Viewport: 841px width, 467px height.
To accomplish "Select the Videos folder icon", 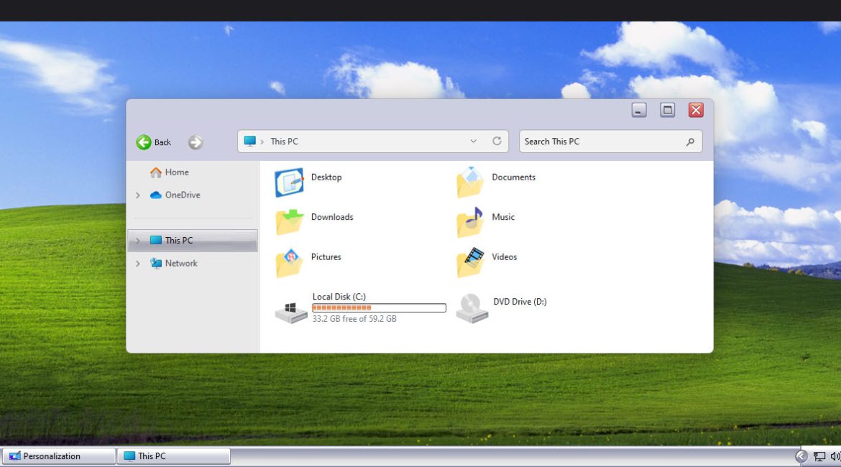I will [x=470, y=262].
